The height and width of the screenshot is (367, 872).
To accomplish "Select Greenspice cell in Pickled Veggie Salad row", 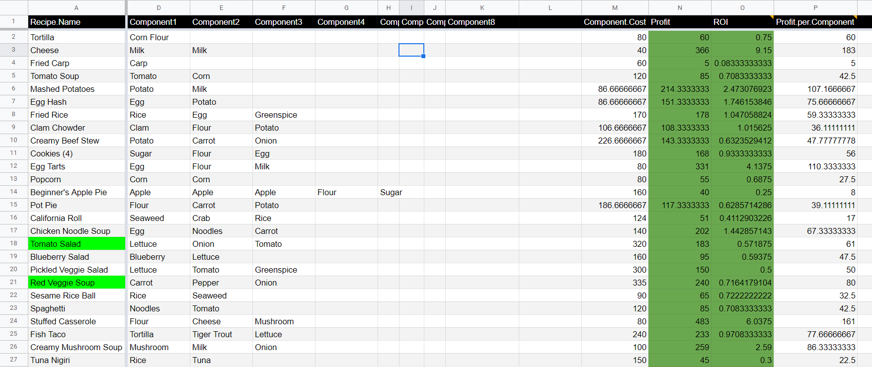I will (x=284, y=270).
